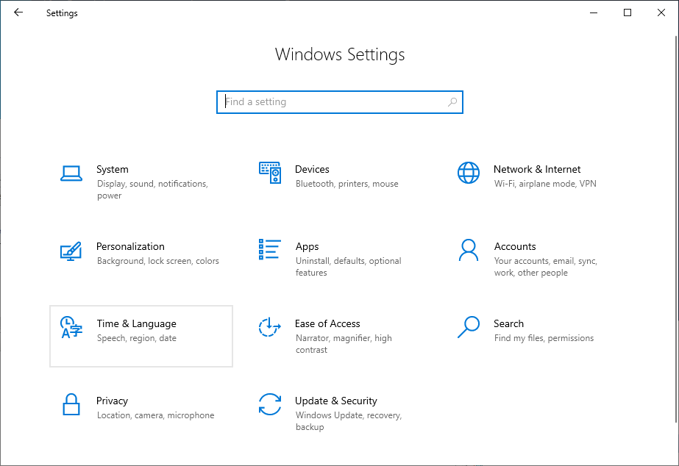This screenshot has width=679, height=466.
Task: Select the Search magnifying glass icon
Action: (469, 327)
